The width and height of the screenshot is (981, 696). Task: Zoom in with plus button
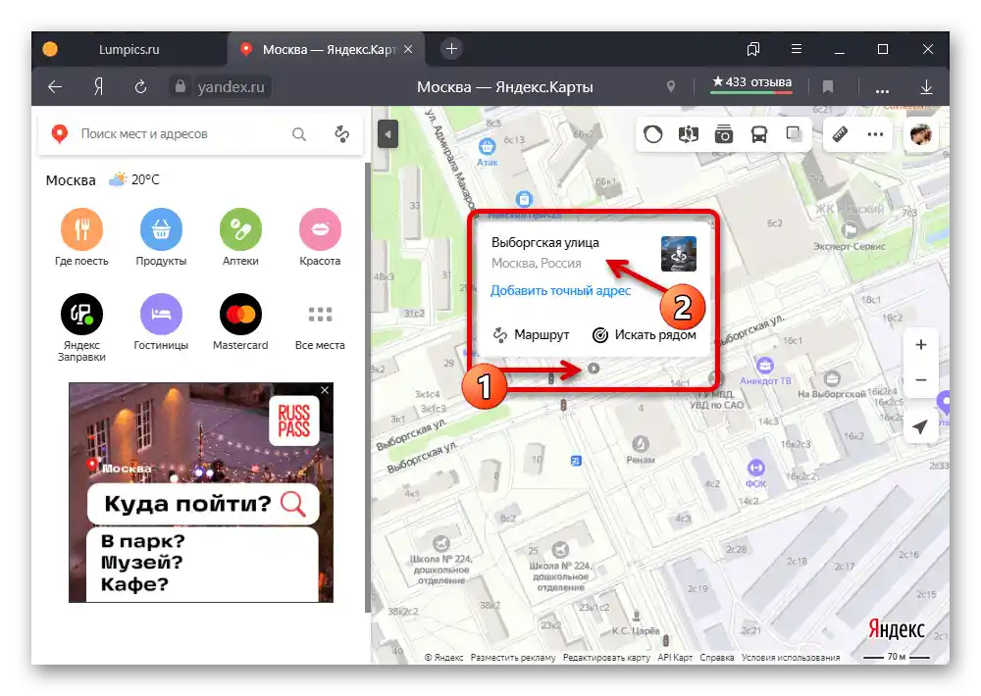(x=921, y=344)
